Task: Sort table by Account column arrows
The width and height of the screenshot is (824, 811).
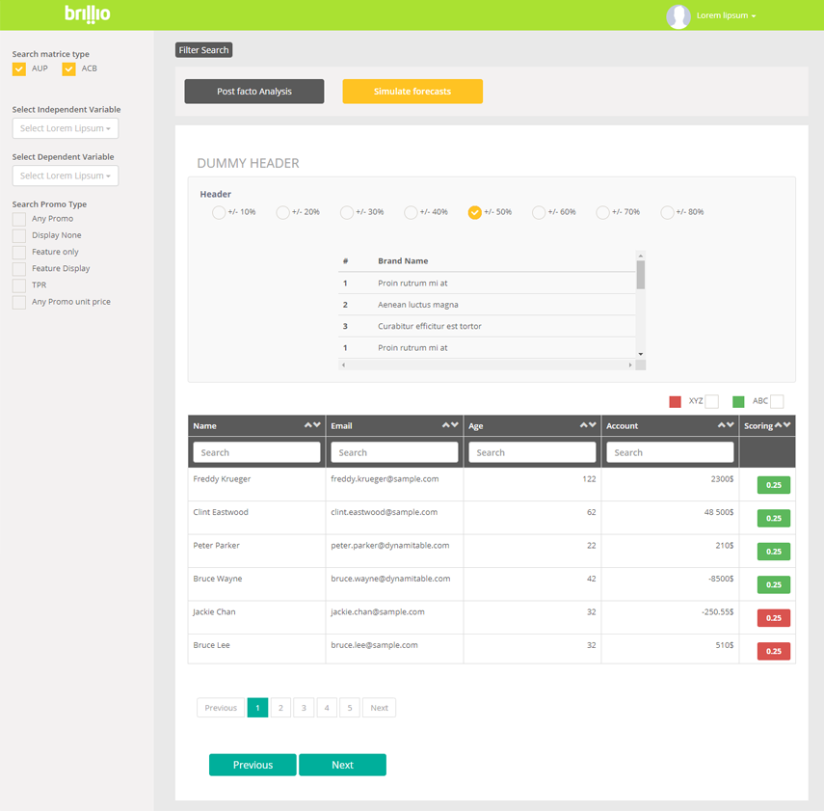Action: [x=726, y=425]
